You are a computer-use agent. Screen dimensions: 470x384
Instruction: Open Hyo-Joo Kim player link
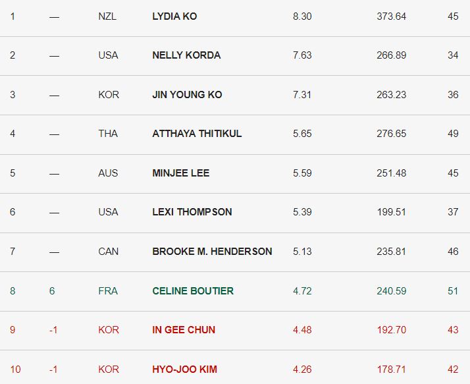tap(184, 370)
